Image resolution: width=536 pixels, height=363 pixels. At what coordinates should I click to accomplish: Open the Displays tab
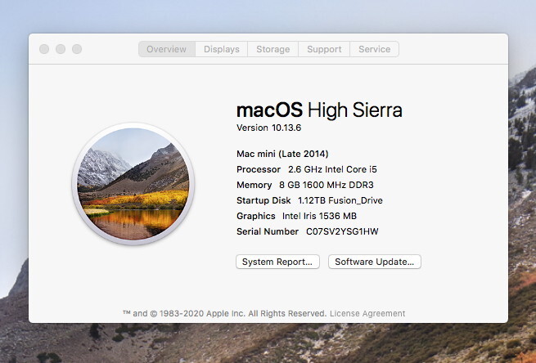(222, 49)
